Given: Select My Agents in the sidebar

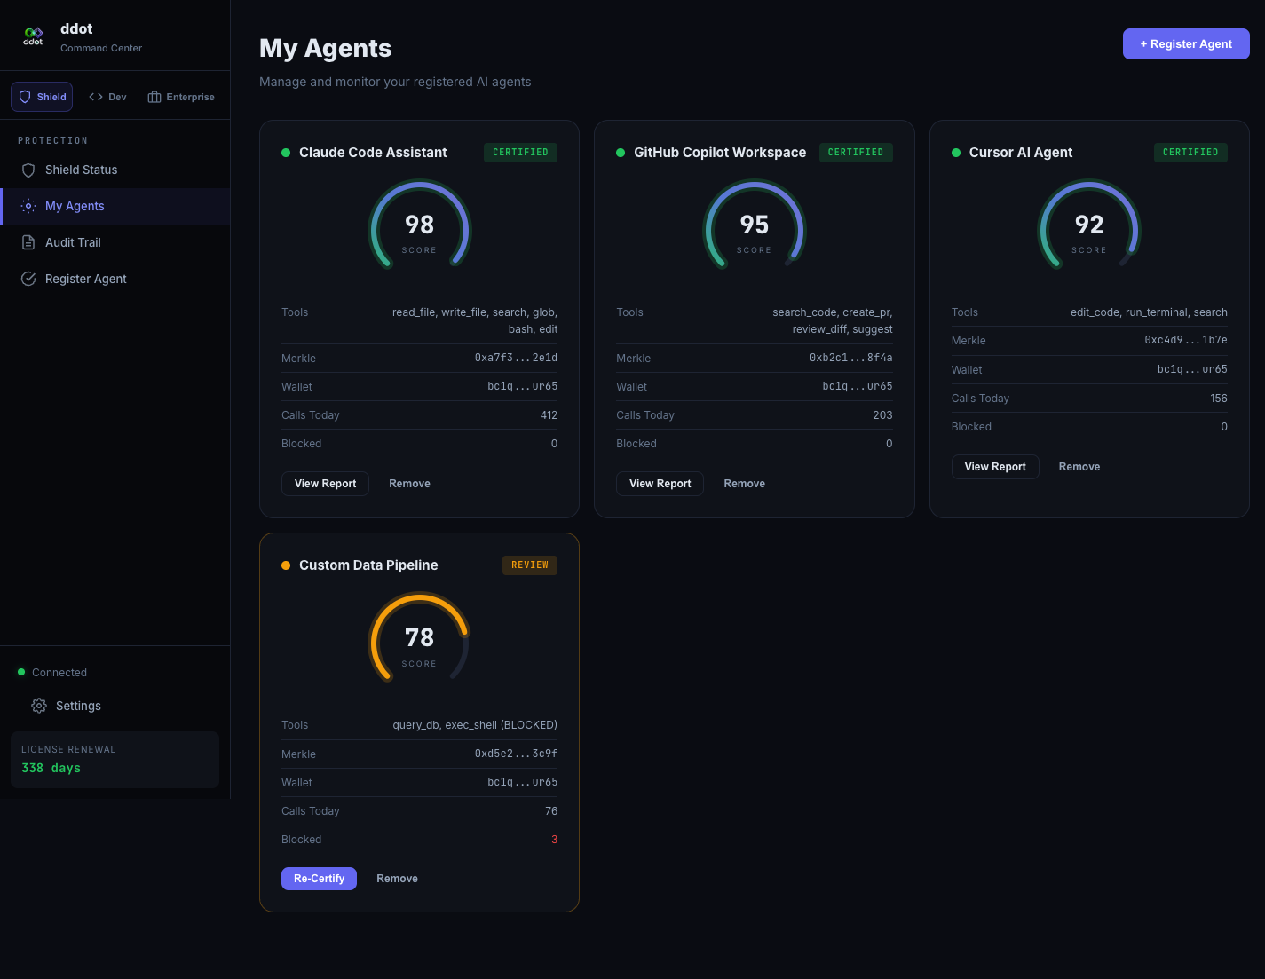Looking at the screenshot, I should (x=115, y=206).
